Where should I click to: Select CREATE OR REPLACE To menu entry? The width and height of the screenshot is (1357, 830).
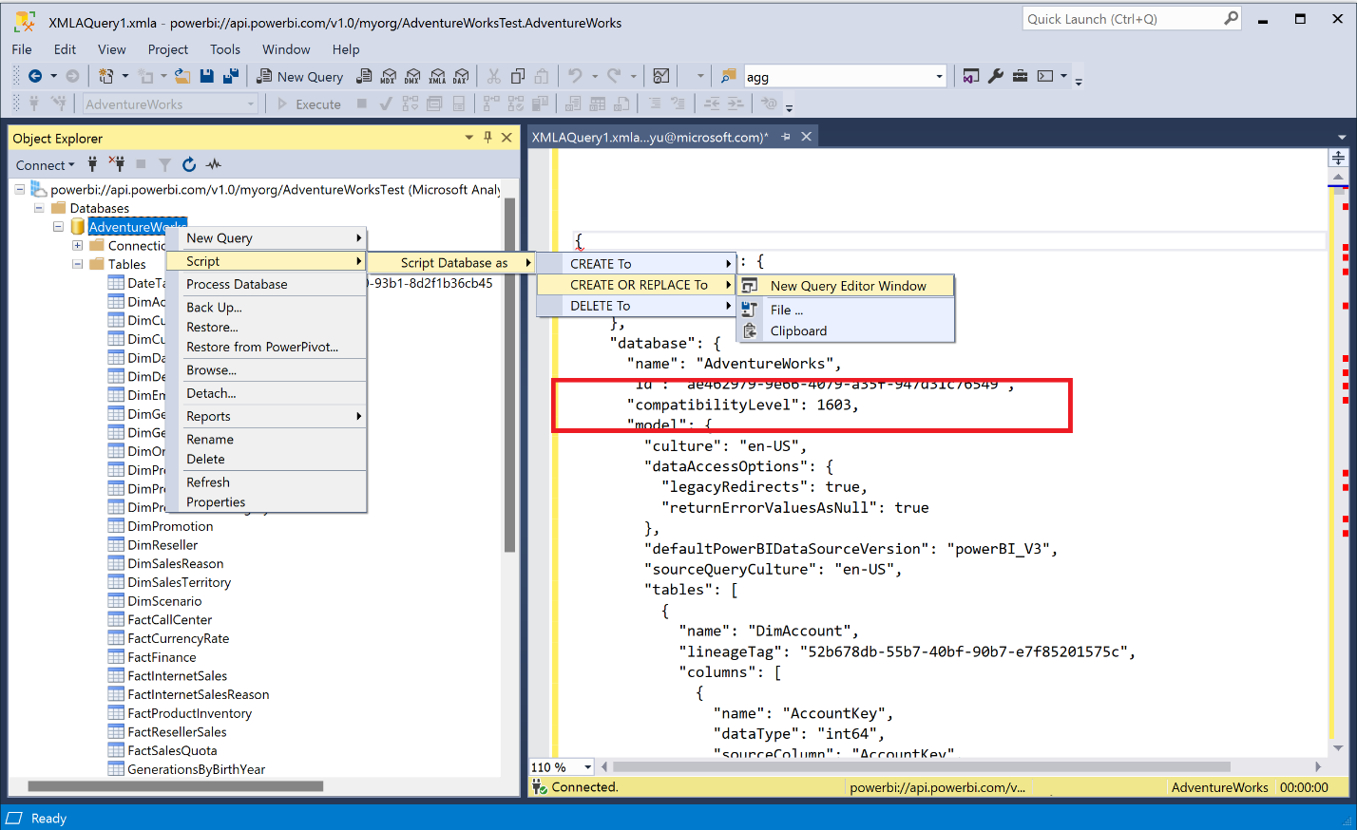(635, 284)
